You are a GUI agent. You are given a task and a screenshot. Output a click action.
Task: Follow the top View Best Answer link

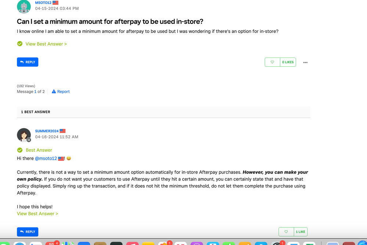point(46,44)
